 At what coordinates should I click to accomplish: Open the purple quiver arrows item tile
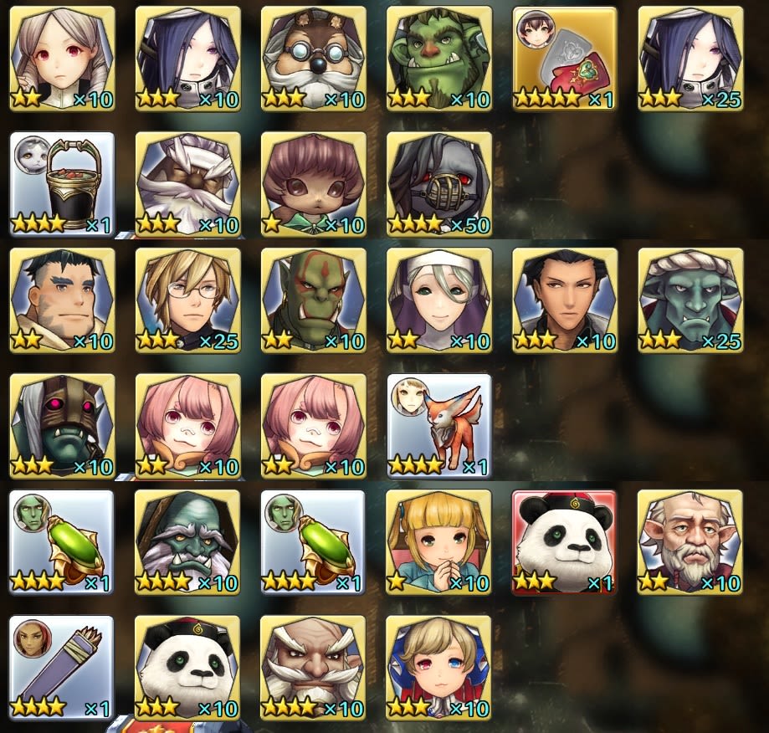[x=62, y=668]
